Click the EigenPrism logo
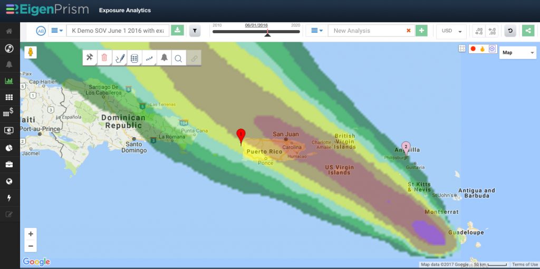The height and width of the screenshot is (269, 540). tap(47, 9)
